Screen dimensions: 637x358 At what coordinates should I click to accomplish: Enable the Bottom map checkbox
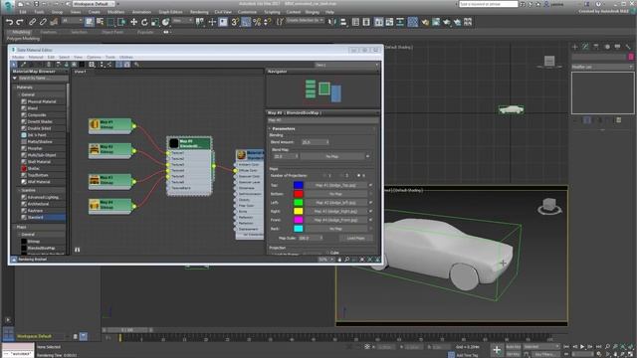coord(370,194)
